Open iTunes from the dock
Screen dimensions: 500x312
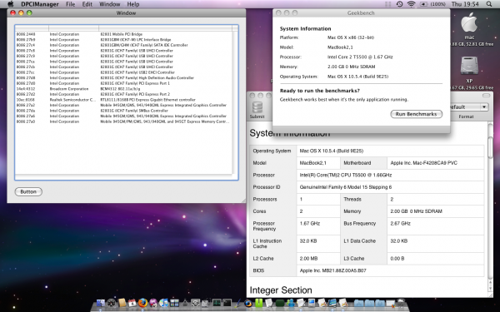pos(163,303)
